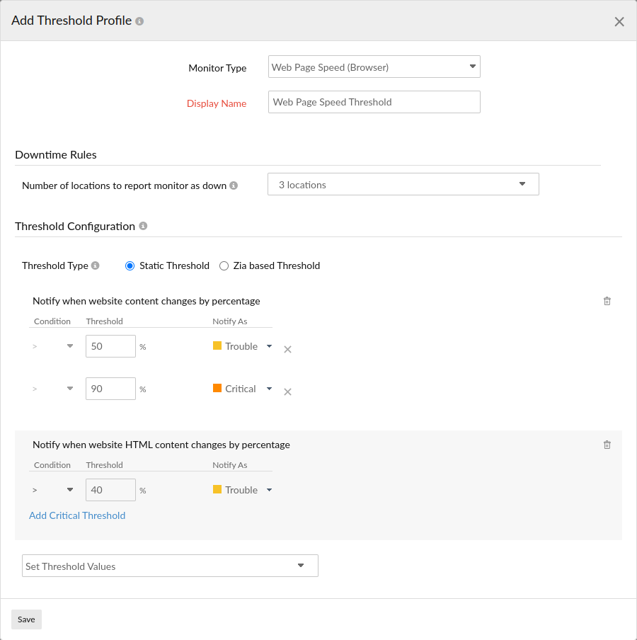Open info icon beside Number of locations label
637x640 pixels.
[234, 185]
